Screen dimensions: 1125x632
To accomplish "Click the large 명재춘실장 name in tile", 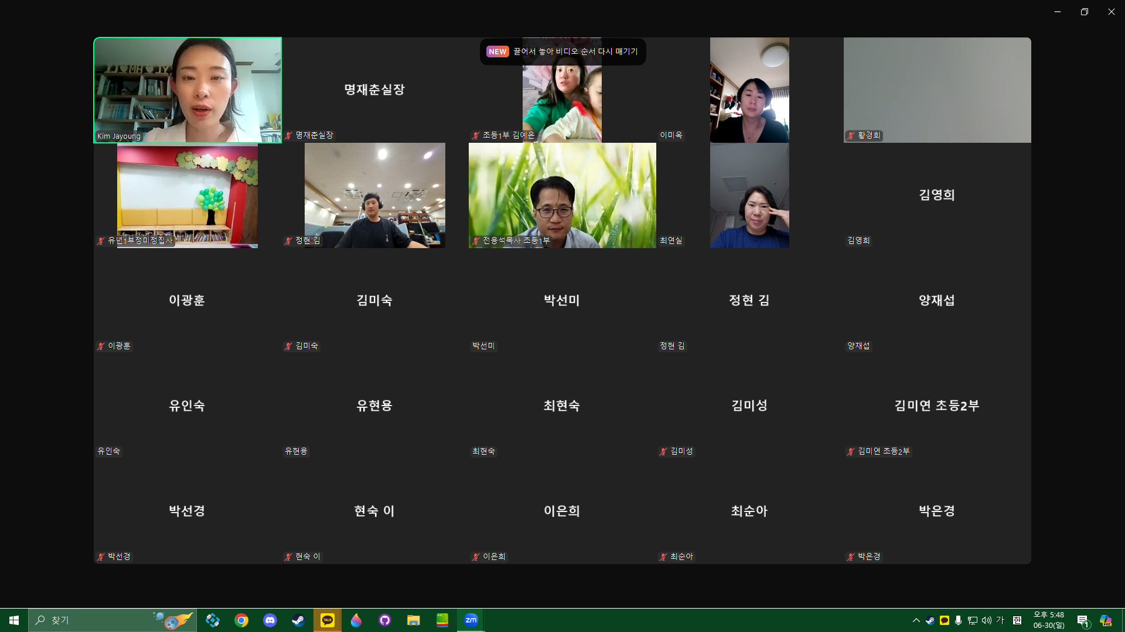I will point(374,90).
